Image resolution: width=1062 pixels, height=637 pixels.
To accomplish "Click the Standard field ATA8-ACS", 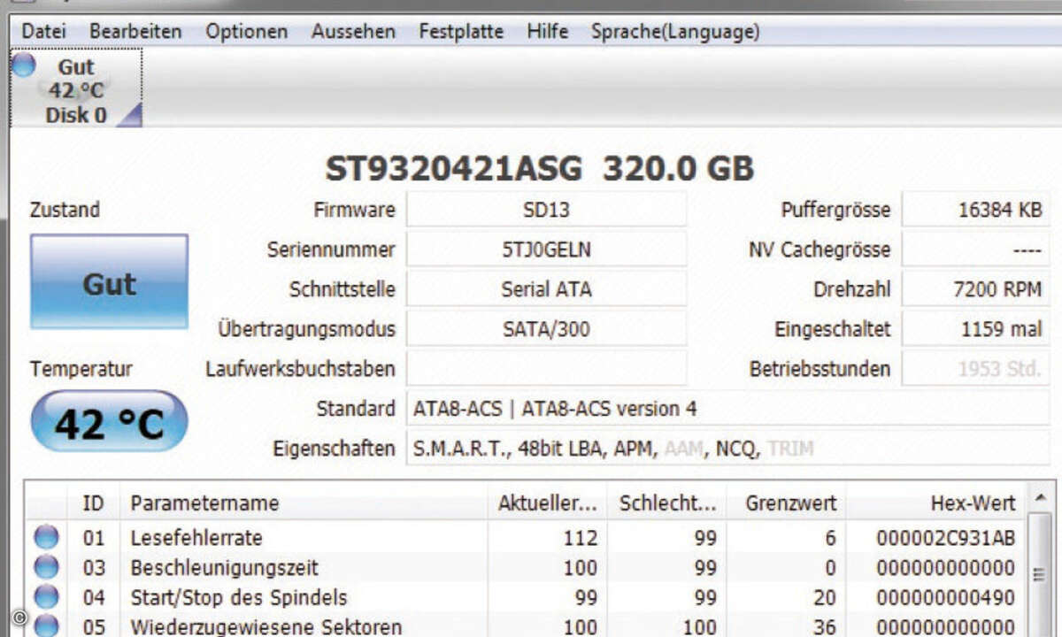I will coord(727,408).
